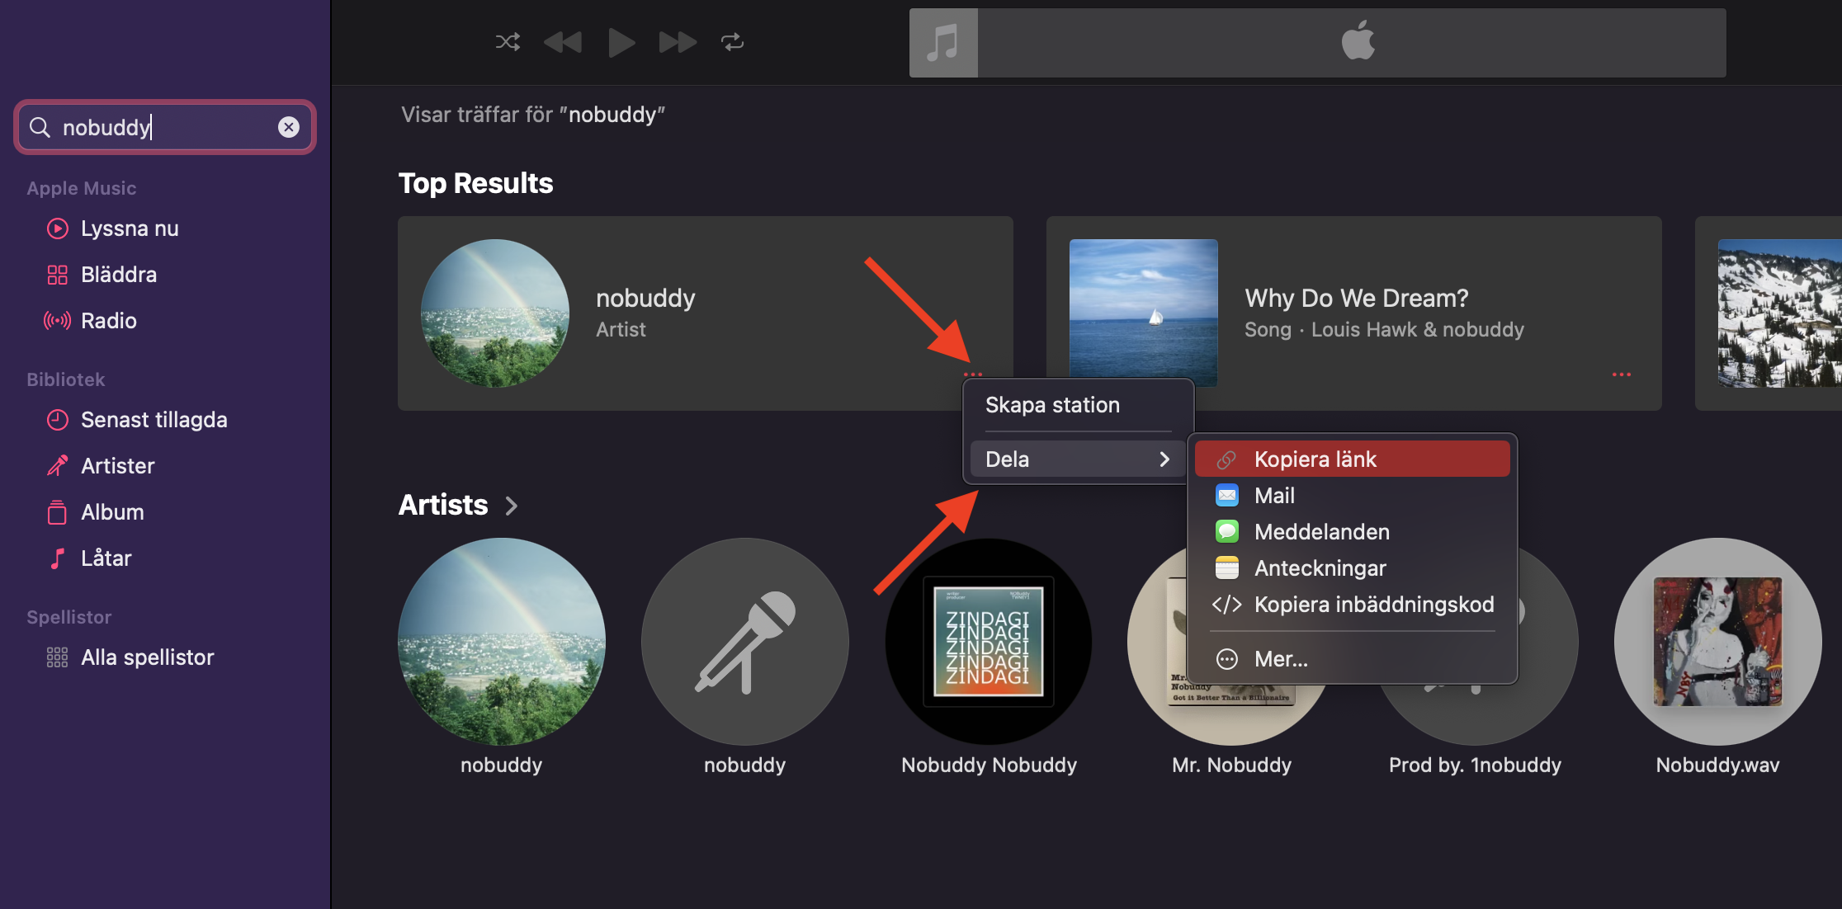The width and height of the screenshot is (1842, 909).
Task: Click the Lyssna nu play-circle icon
Action: [57, 228]
